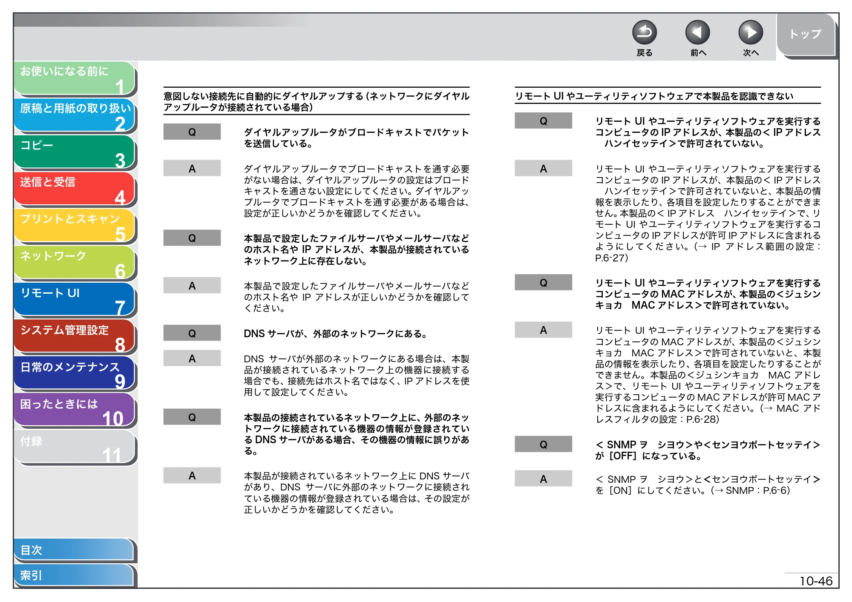Click the A label beside DNS サーバが外部 answer

click(192, 358)
